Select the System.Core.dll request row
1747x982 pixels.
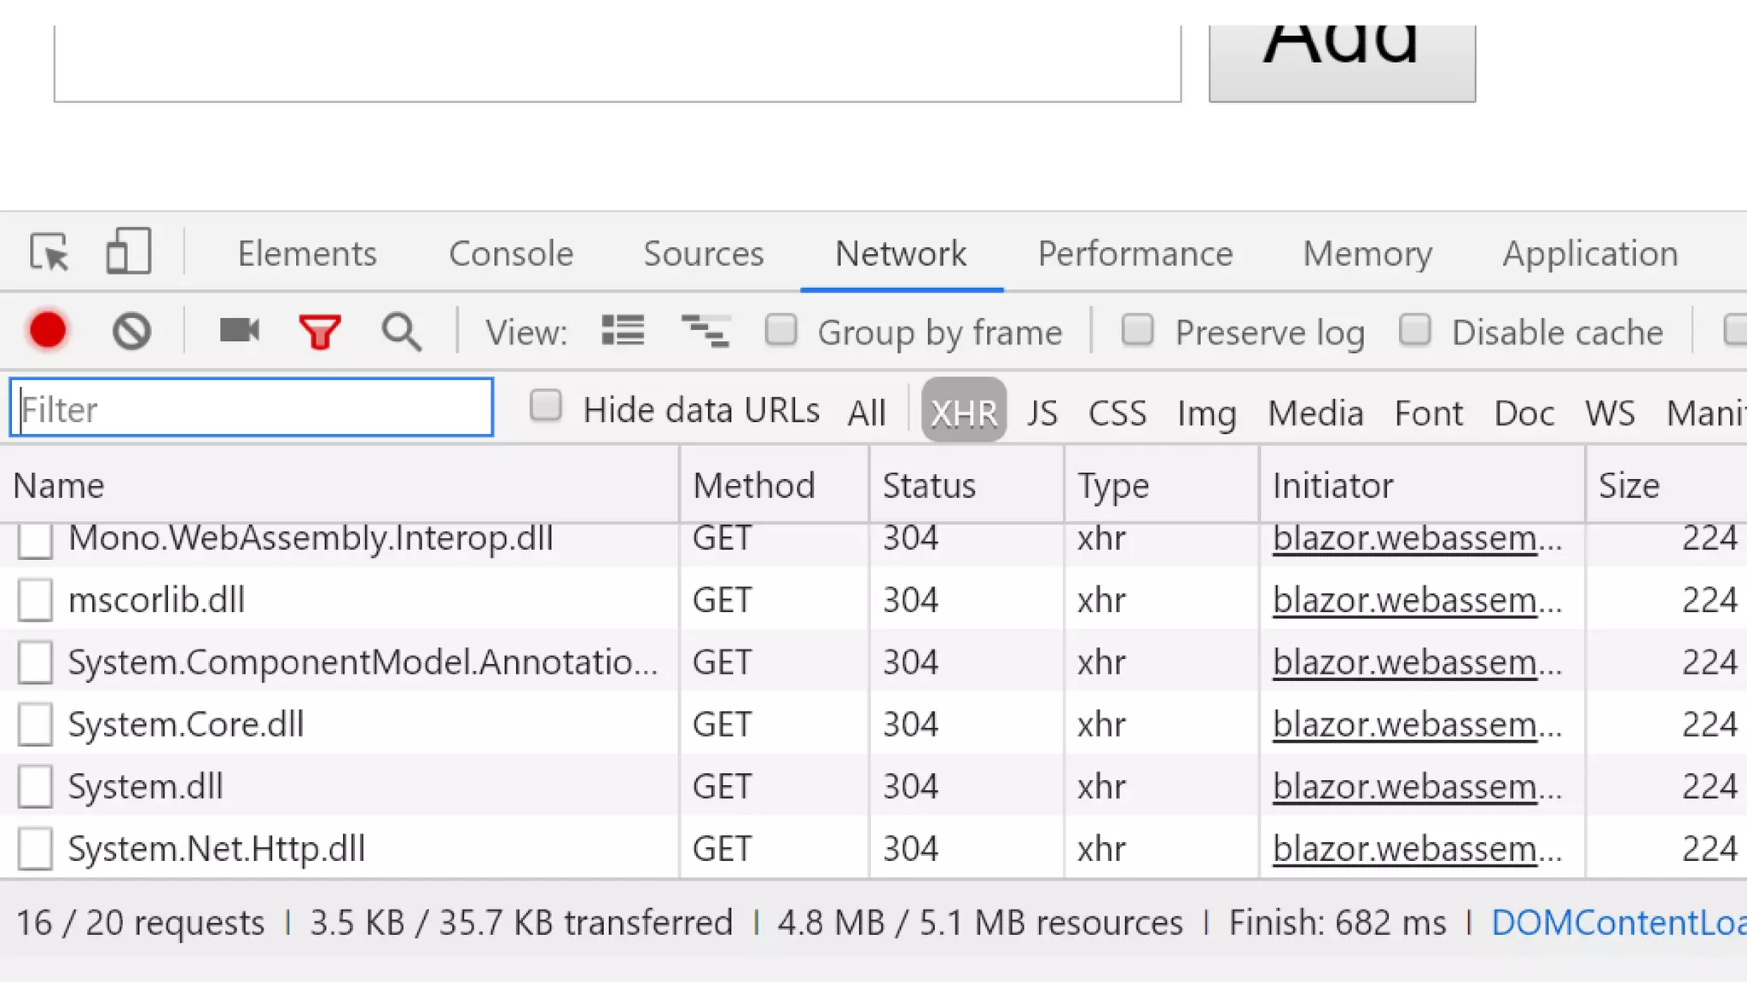tap(186, 725)
